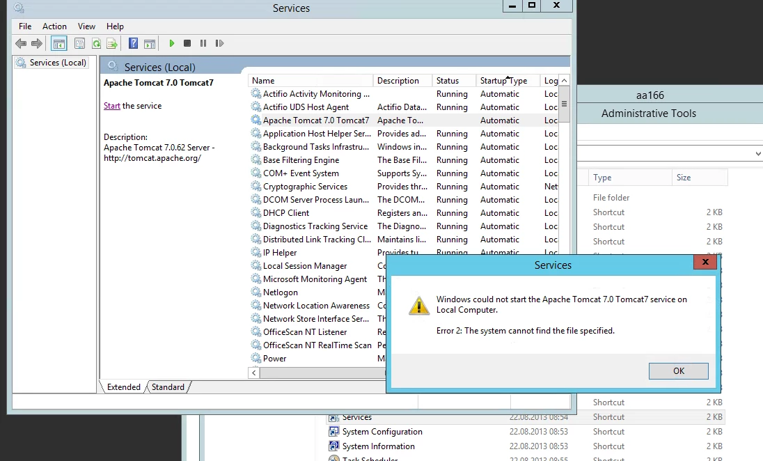Open the Action menu
The height and width of the screenshot is (461, 763).
point(54,26)
